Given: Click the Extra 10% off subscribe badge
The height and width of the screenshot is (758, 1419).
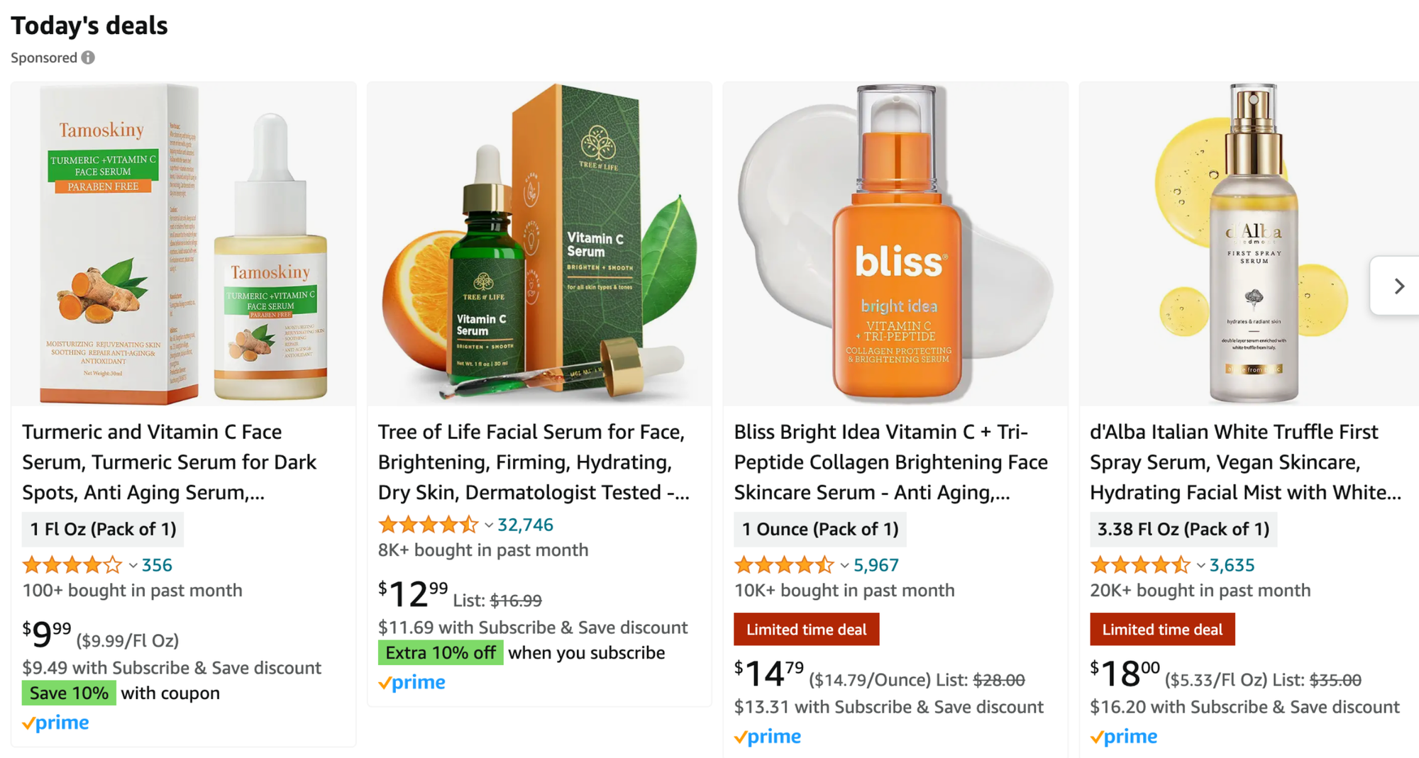Looking at the screenshot, I should pos(441,652).
